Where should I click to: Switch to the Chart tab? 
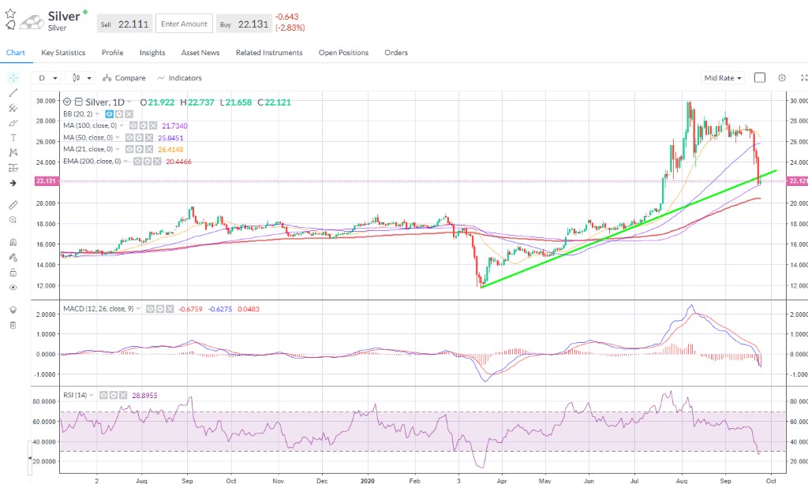16,53
